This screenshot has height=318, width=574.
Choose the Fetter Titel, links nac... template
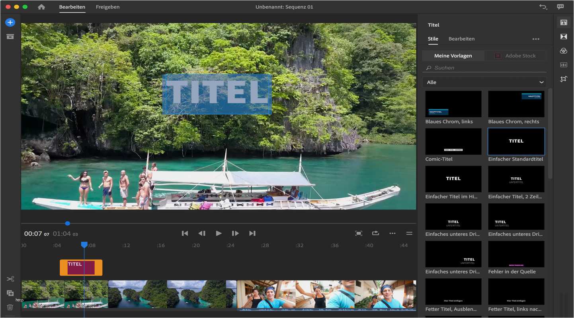[x=516, y=292]
